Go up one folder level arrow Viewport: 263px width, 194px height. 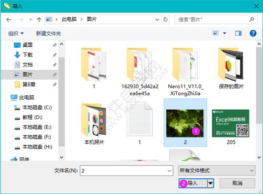coord(39,19)
